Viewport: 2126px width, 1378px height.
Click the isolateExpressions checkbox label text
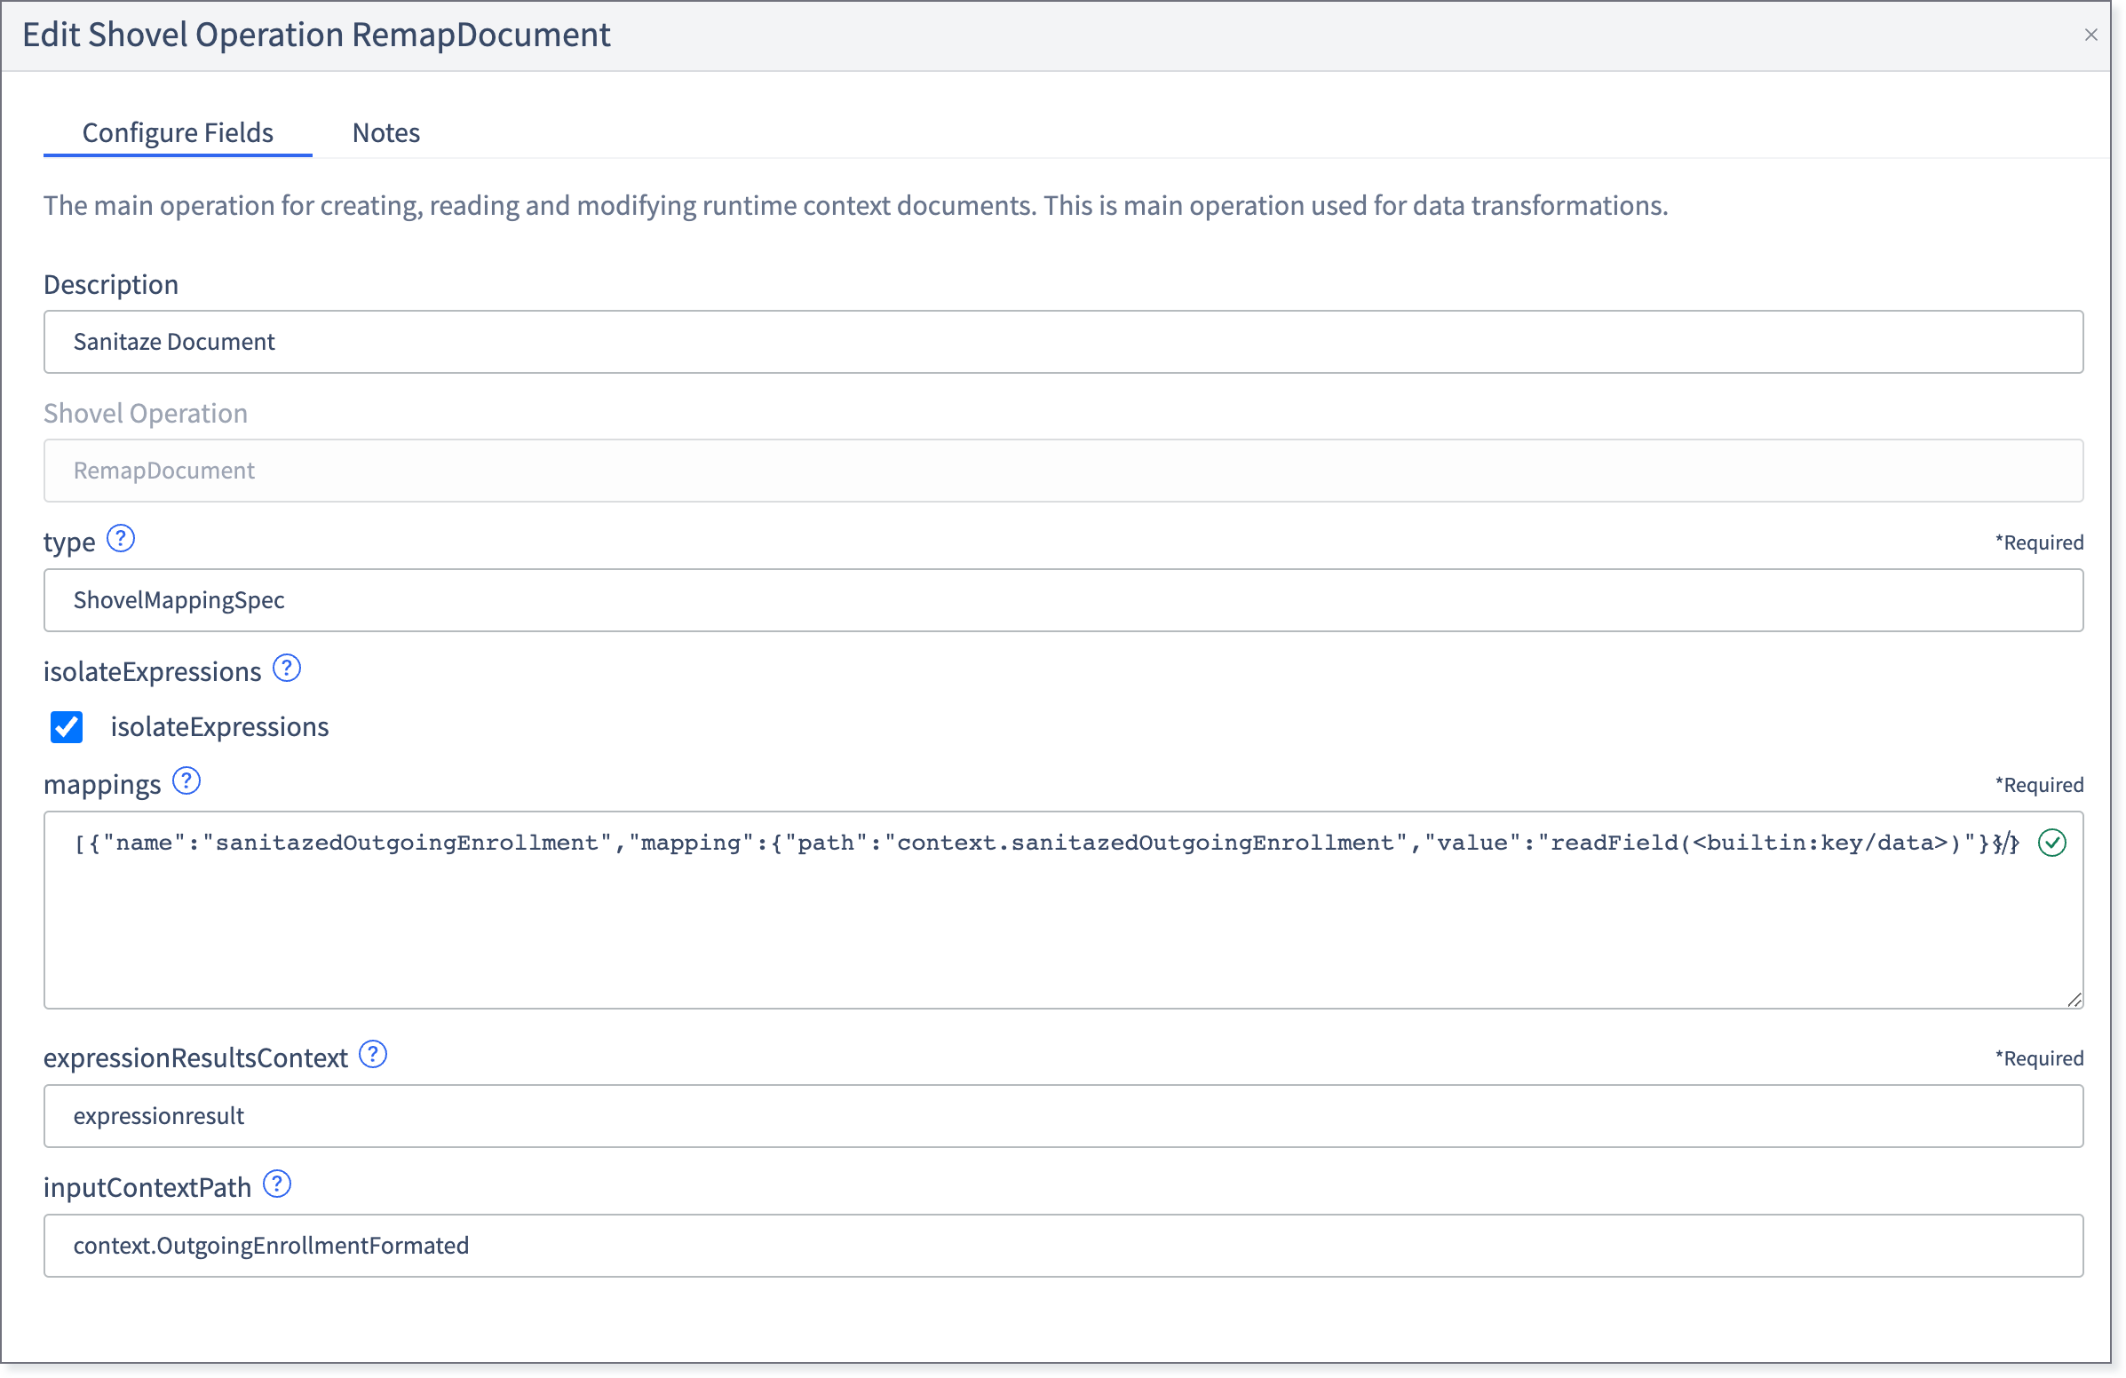pos(219,727)
